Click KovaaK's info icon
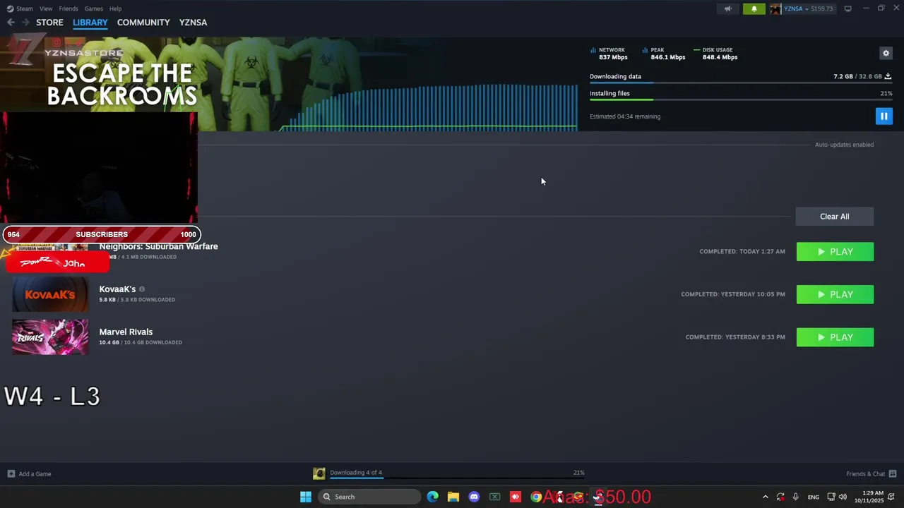Image resolution: width=904 pixels, height=508 pixels. click(x=142, y=289)
